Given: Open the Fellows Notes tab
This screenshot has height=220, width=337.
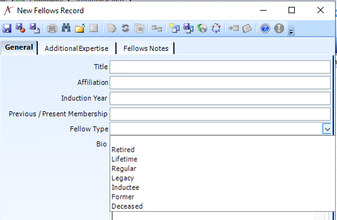Looking at the screenshot, I should (x=146, y=48).
